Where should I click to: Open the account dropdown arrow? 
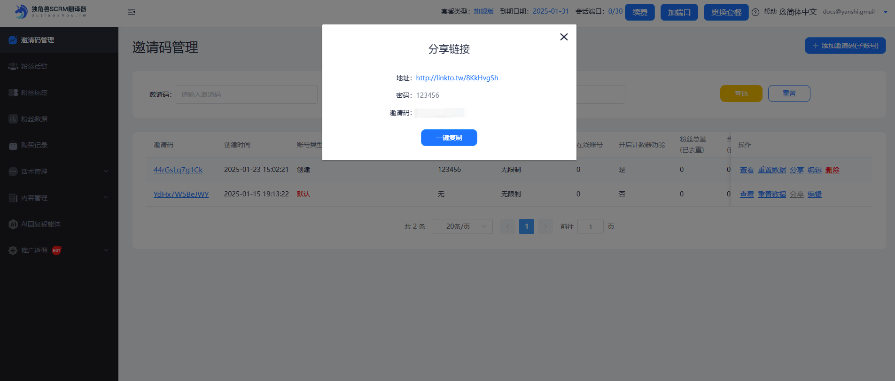886,12
